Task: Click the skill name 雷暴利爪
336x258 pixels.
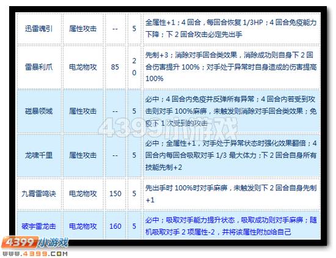Action: pyautogui.click(x=38, y=67)
